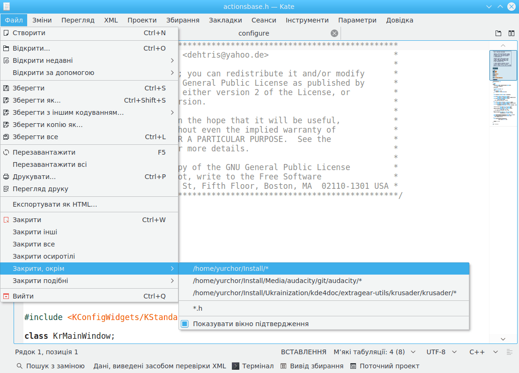
Task: Click the Вивід збирання panel icon
Action: click(x=284, y=366)
